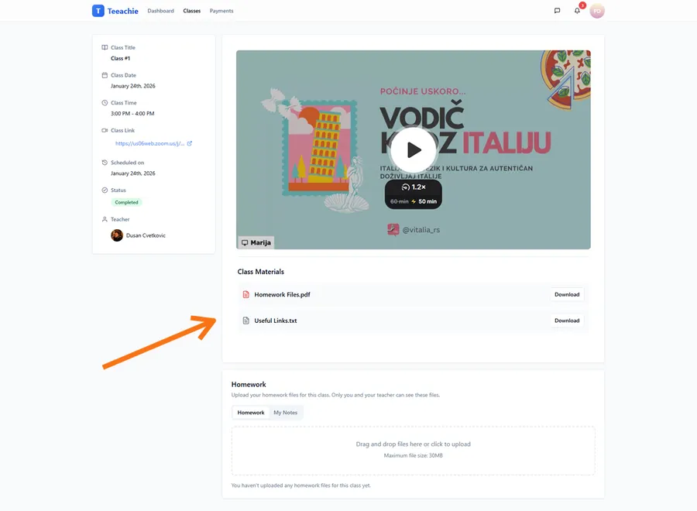This screenshot has width=697, height=511.
Task: Download the Useful Links.txt file
Action: point(567,320)
